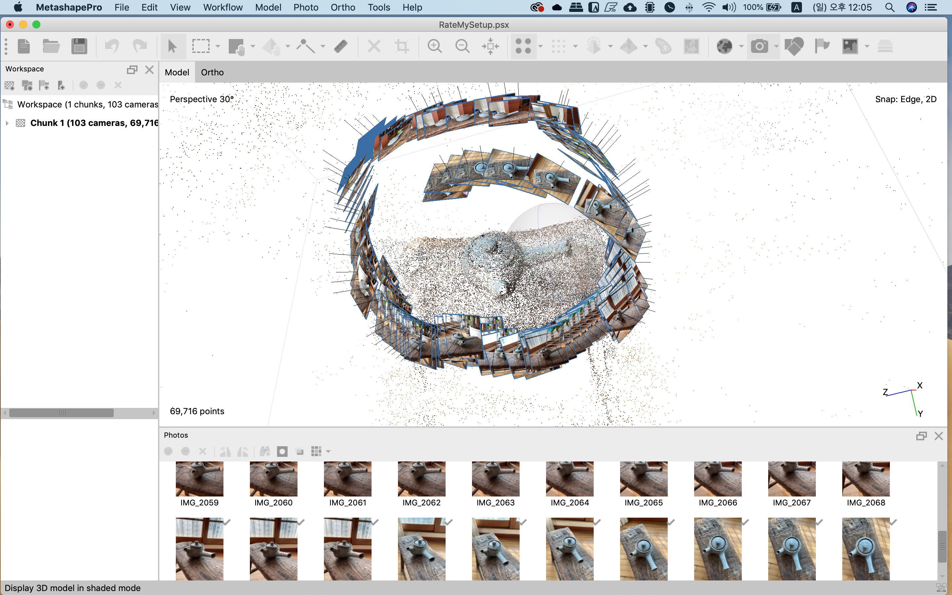952x595 pixels.
Task: Select the IMG_2063 photo thumbnail
Action: click(x=495, y=479)
